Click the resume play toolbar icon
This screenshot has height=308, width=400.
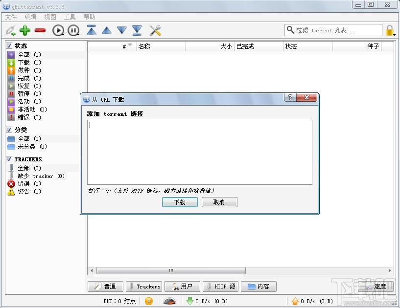[x=58, y=31]
